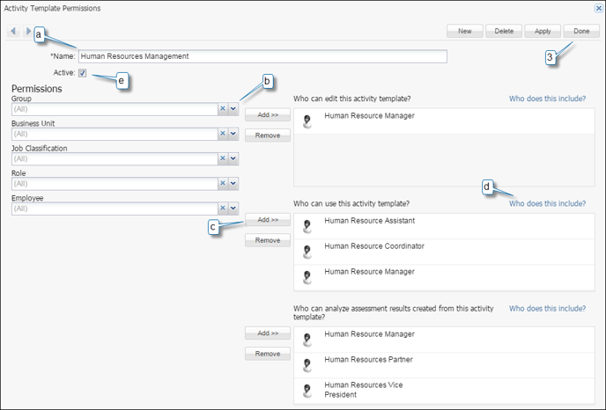606x410 pixels.
Task: Select Human Resource Assistant person icon
Action: point(307,226)
